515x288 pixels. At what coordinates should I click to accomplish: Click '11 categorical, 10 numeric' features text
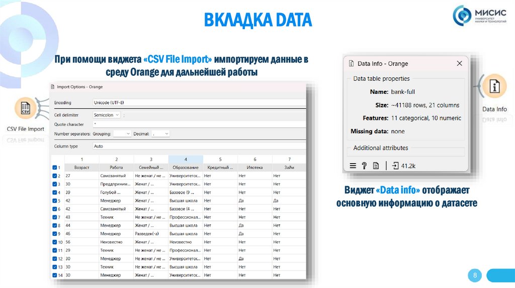pyautogui.click(x=426, y=118)
